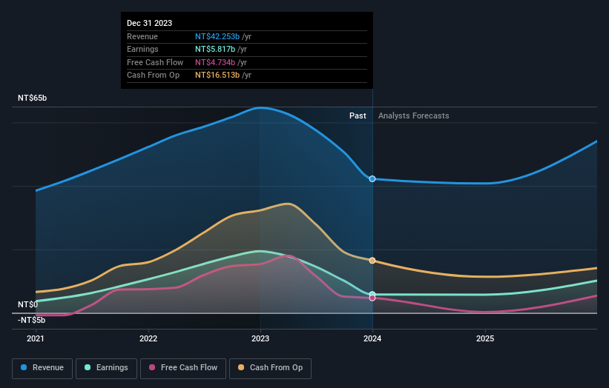609x388 pixels.
Task: Click the NT$42.253b revenue value
Action: click(217, 36)
